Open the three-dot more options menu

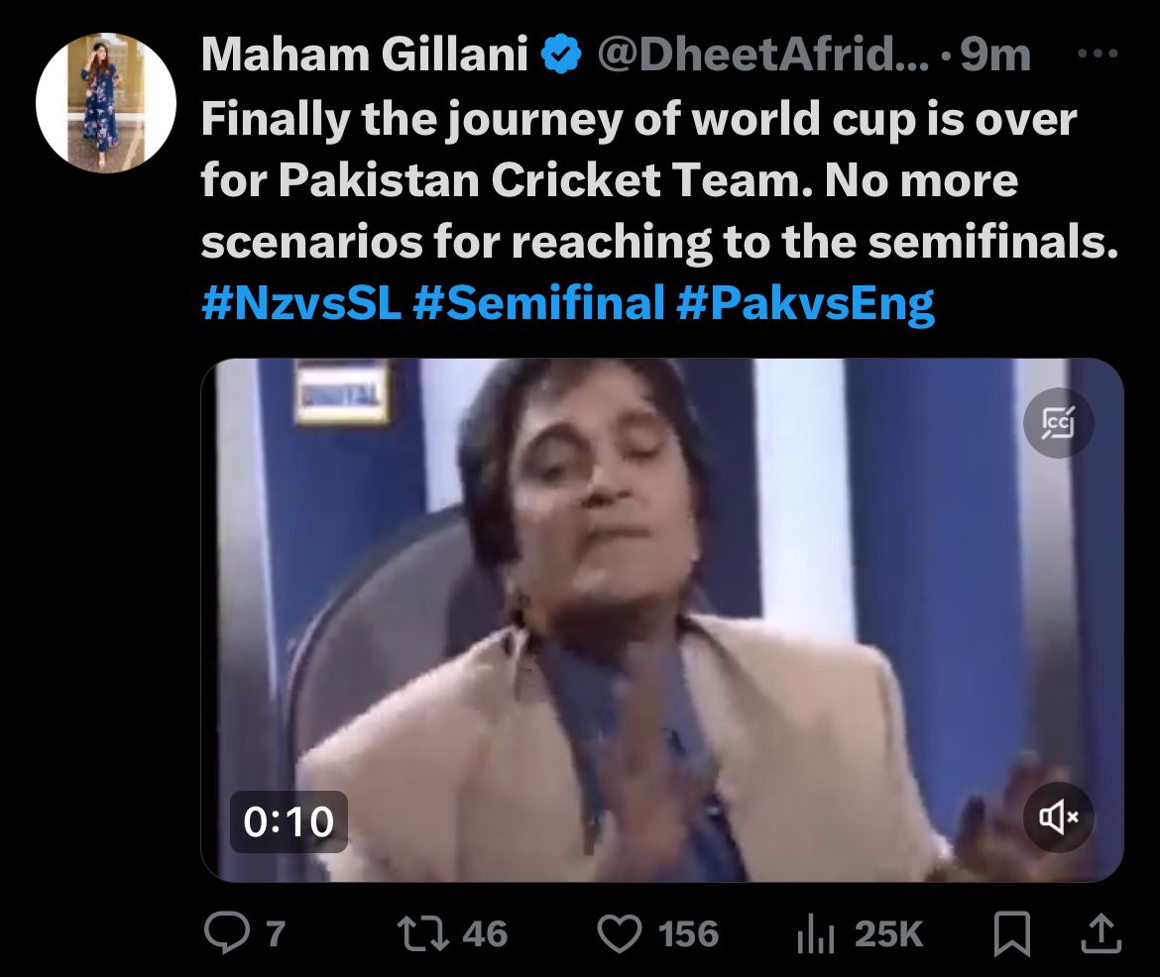point(1097,54)
